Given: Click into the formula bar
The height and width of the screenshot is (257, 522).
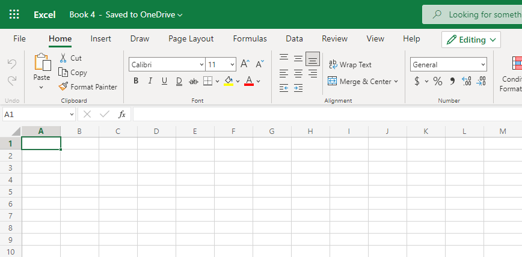Looking at the screenshot, I should point(328,114).
